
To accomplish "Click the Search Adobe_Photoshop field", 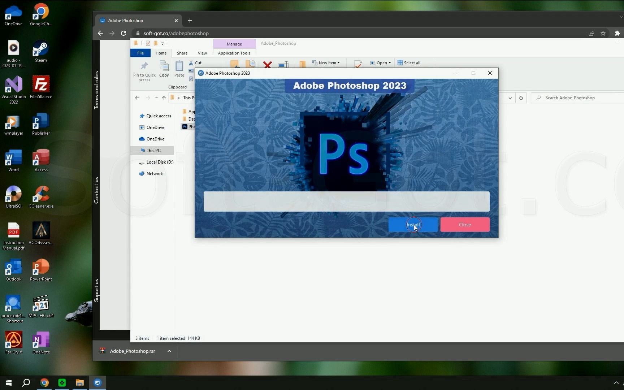I will [x=578, y=98].
